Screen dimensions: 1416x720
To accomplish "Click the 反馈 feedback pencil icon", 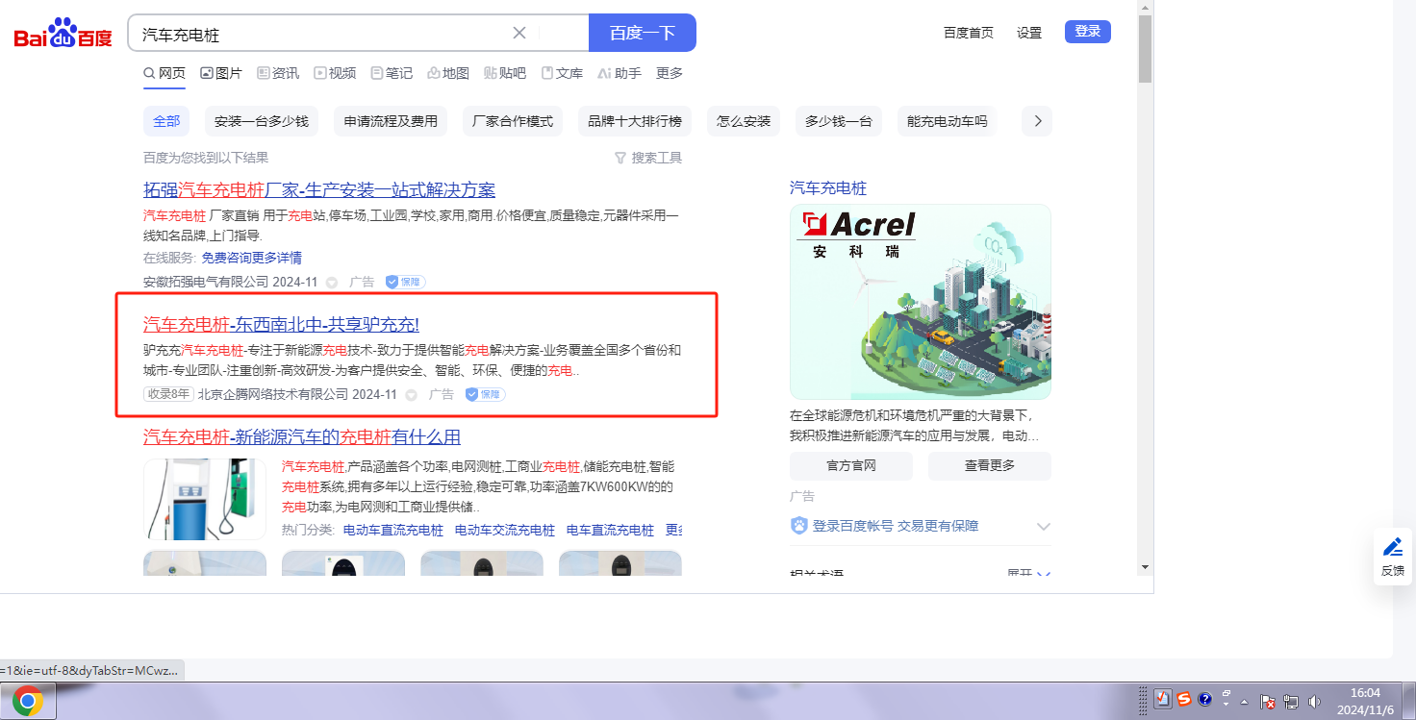I will pos(1392,548).
